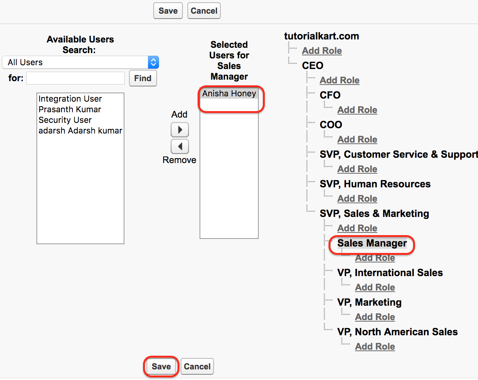This screenshot has width=478, height=380.
Task: Click Add Role link under tutorialkart.com
Action: click(322, 50)
